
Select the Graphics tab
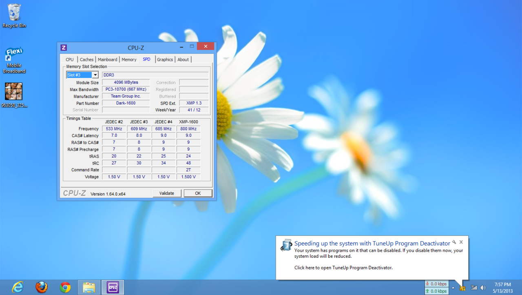(165, 60)
